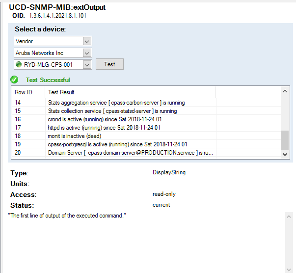This screenshot has height=273, width=296.
Task: Click the Test Successful message text
Action: click(48, 80)
